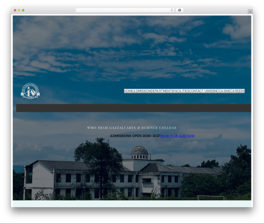Viewport: 264px width, 223px height.
Task: Open the CONTACT US menu item
Action: 199,91
